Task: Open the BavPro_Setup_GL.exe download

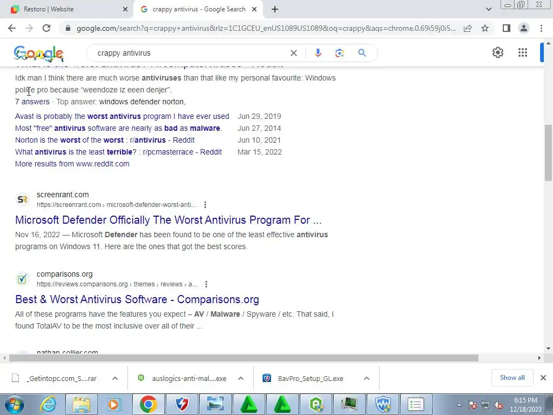Action: (302, 378)
